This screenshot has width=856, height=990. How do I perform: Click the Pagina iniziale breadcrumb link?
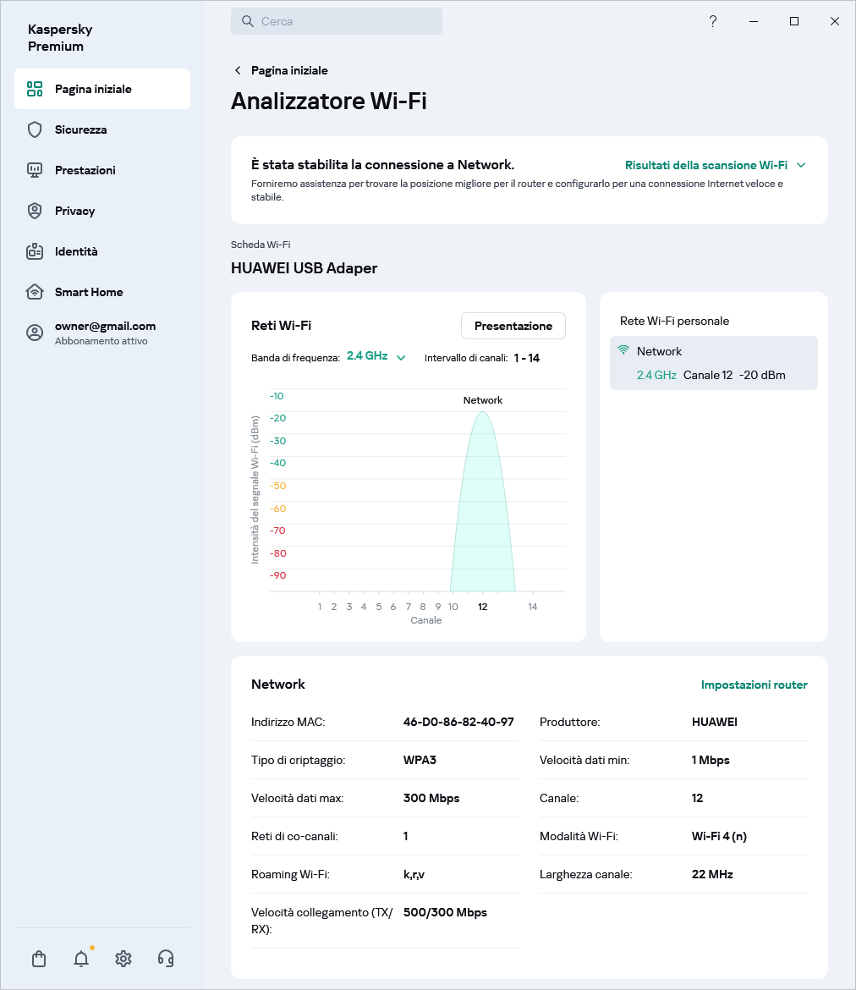289,70
